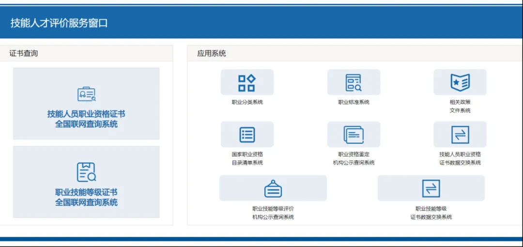Click the certificate search icon above 职业技能等级证书
Viewport: 523px width, 247px height.
pyautogui.click(x=86, y=172)
